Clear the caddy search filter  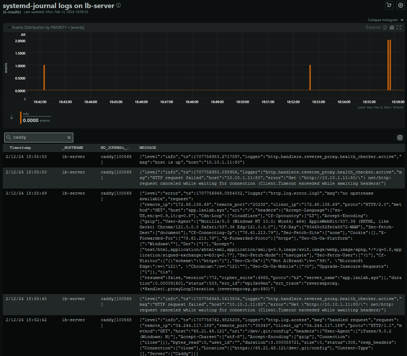[69, 138]
